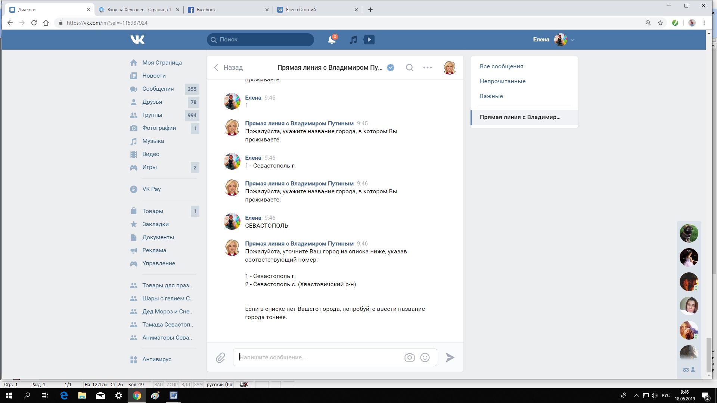Select the Непрочитанные messages filter
Image resolution: width=717 pixels, height=403 pixels.
click(502, 81)
